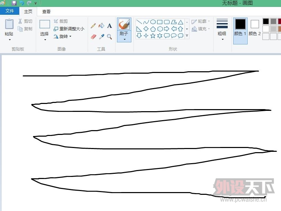This screenshot has height=211, width=281.
Task: Click the 粘贴 paste button
Action: 9,27
